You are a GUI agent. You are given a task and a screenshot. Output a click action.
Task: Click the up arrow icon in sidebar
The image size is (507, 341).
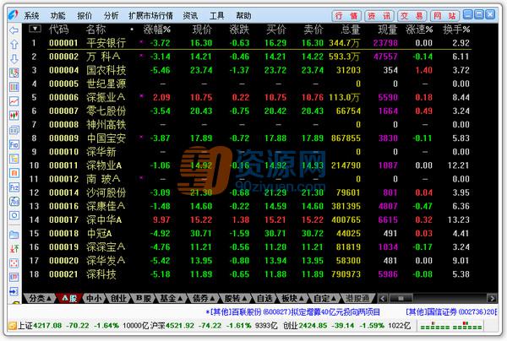(14, 44)
